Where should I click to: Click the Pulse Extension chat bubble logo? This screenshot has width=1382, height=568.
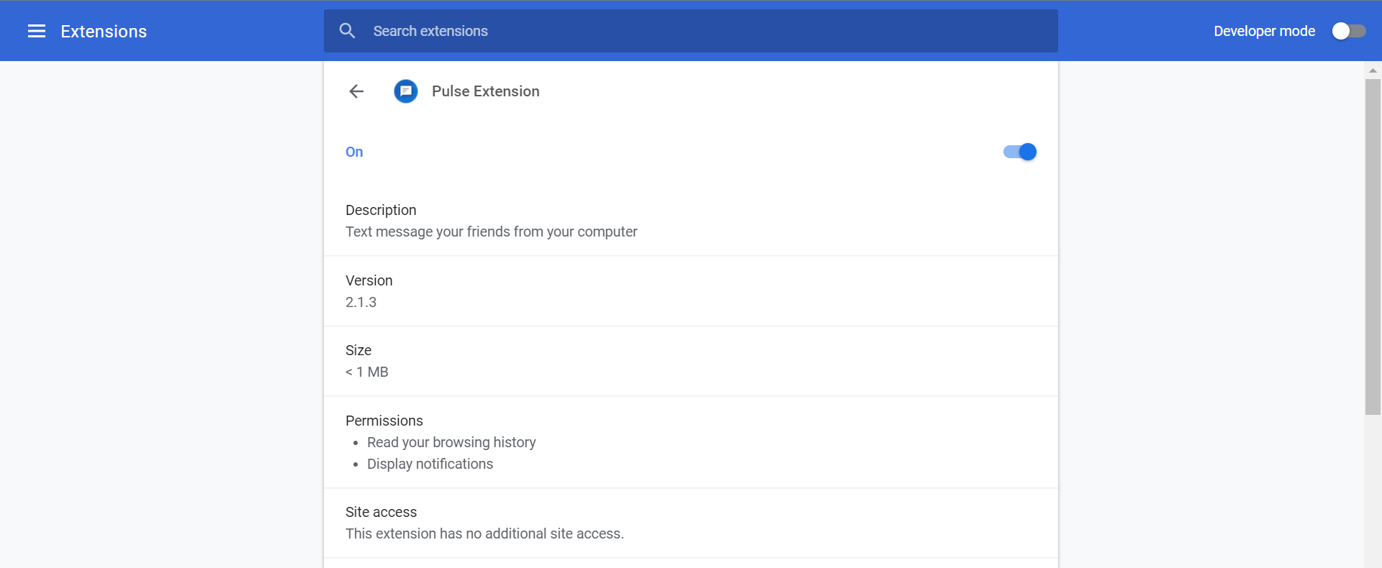click(x=405, y=91)
